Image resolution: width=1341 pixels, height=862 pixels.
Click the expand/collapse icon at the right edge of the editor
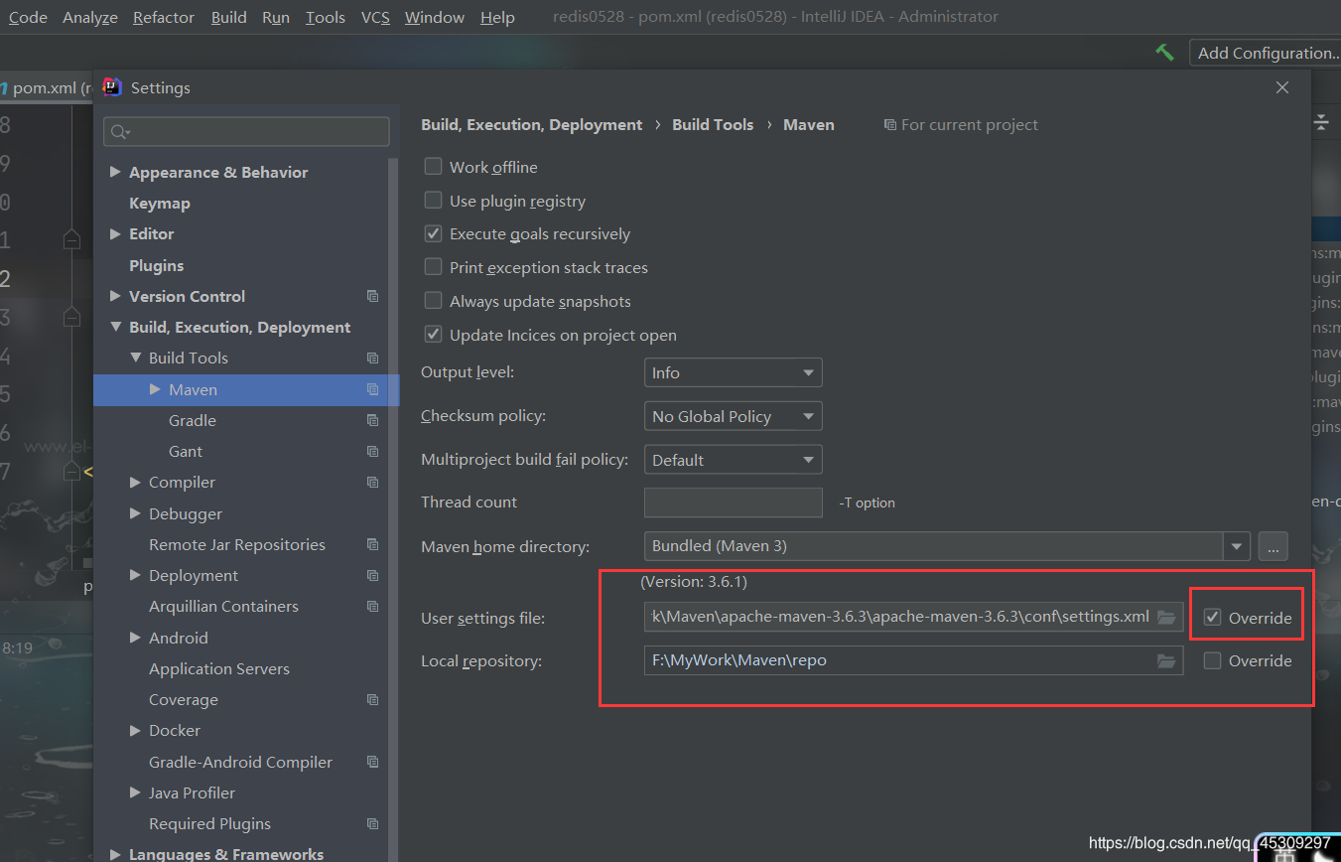click(x=1321, y=122)
